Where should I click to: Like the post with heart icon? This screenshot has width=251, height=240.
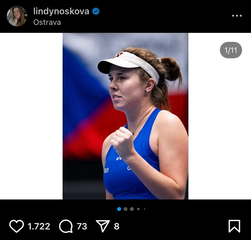(17, 226)
